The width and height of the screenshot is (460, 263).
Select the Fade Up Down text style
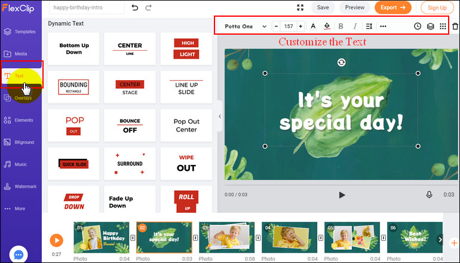130,199
